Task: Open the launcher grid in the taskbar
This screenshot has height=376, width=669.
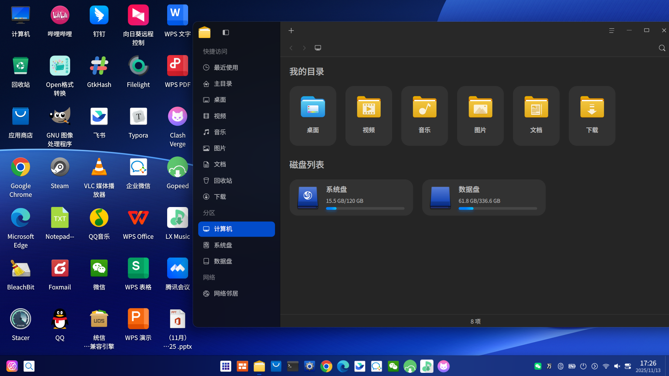Action: pyautogui.click(x=226, y=366)
